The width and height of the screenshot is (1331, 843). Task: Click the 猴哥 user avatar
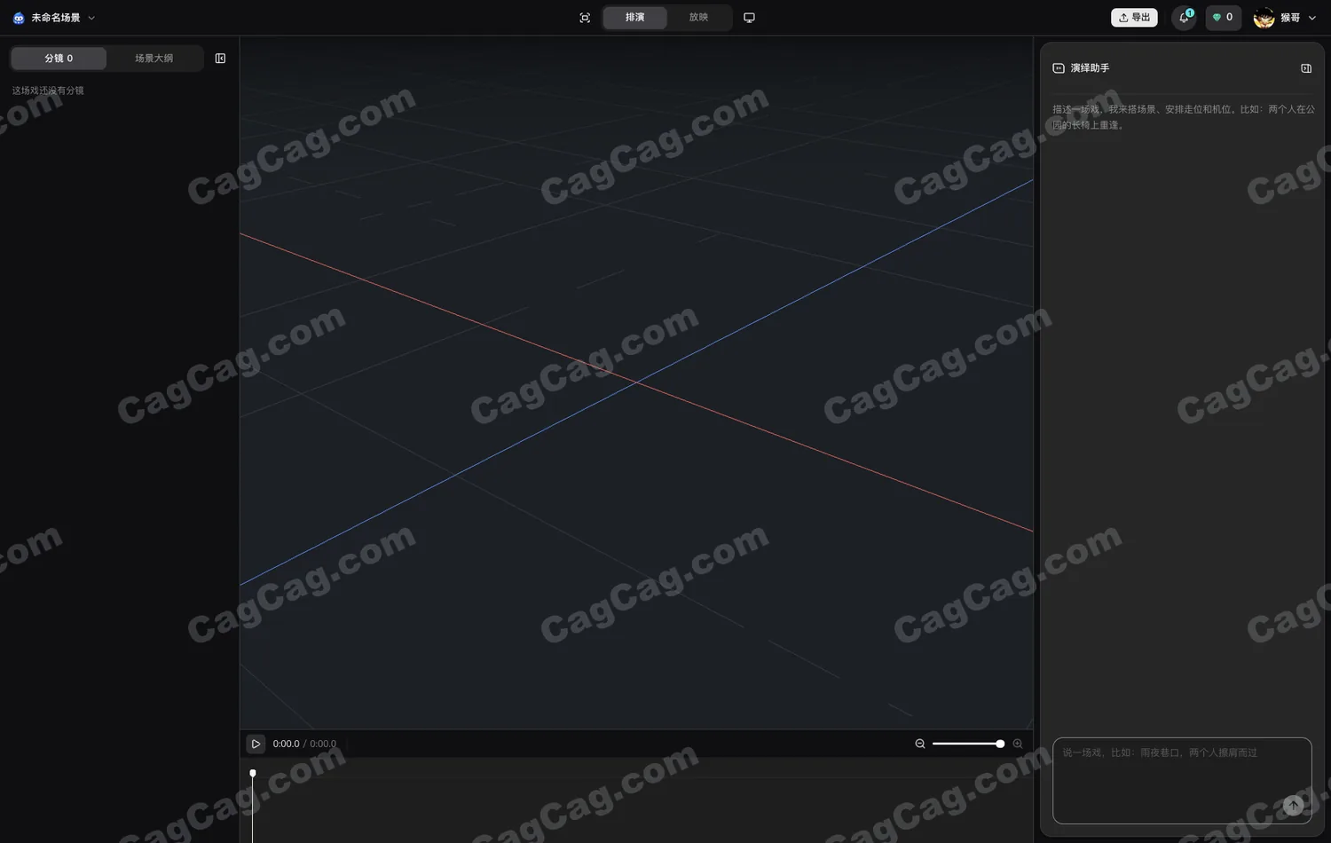1264,18
